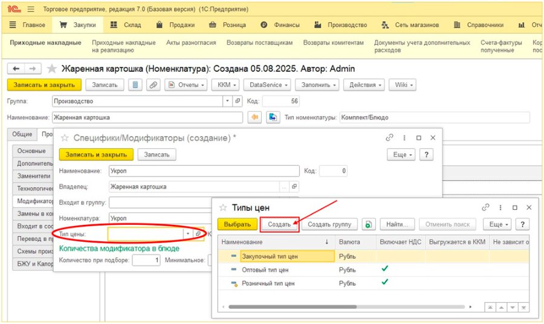This screenshot has width=544, height=324.
Task: Open the DataService dropdown
Action: (267, 85)
